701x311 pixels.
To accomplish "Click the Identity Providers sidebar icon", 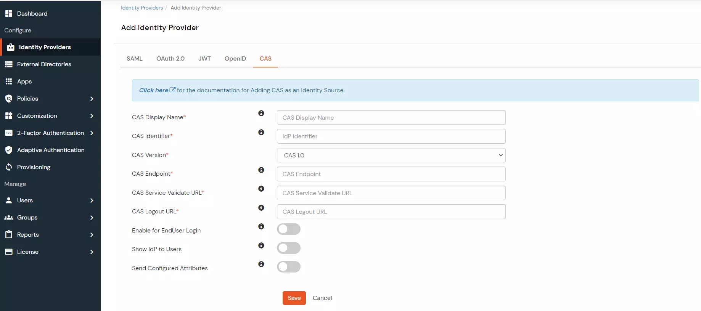I will click(x=11, y=47).
